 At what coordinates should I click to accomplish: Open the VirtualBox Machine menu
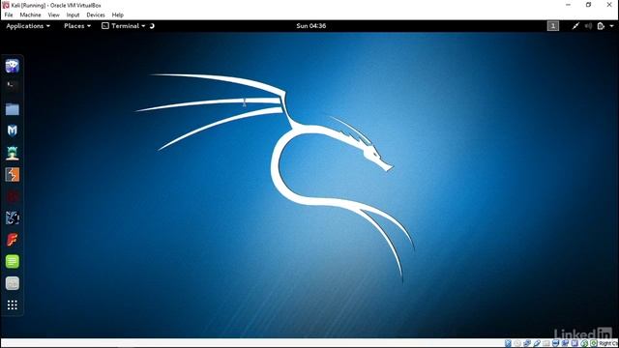coord(30,15)
